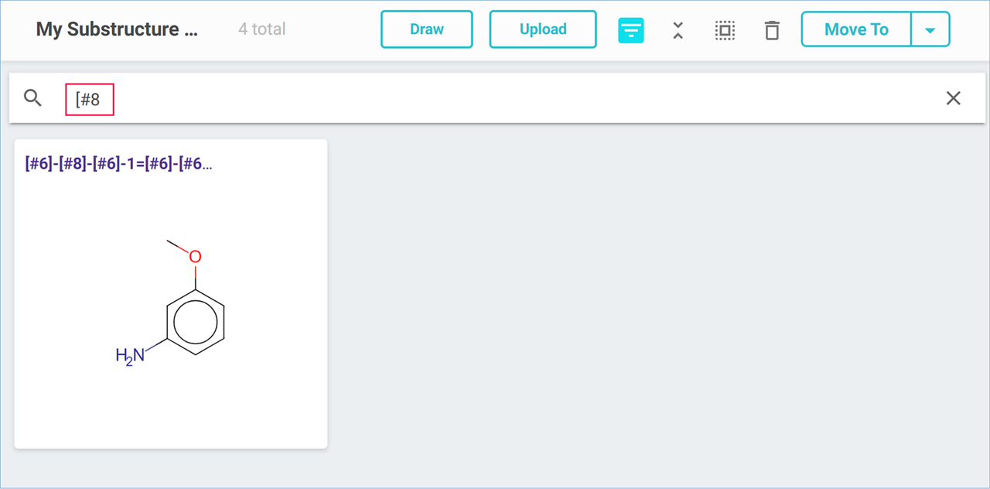The image size is (990, 489).
Task: Click the magnifying glass search icon
Action: click(x=32, y=97)
